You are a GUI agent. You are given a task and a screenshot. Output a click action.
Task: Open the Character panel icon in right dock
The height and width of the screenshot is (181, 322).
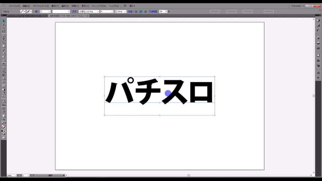click(x=318, y=73)
